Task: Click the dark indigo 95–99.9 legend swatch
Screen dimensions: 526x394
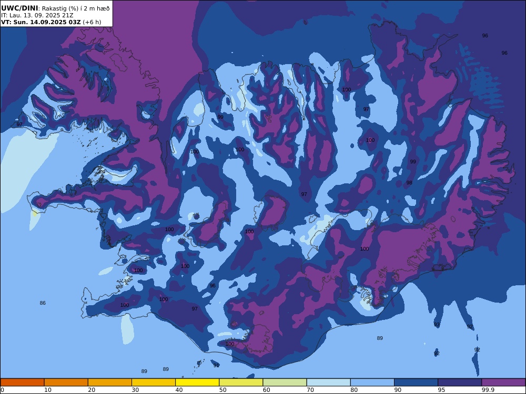Action: pos(460,382)
